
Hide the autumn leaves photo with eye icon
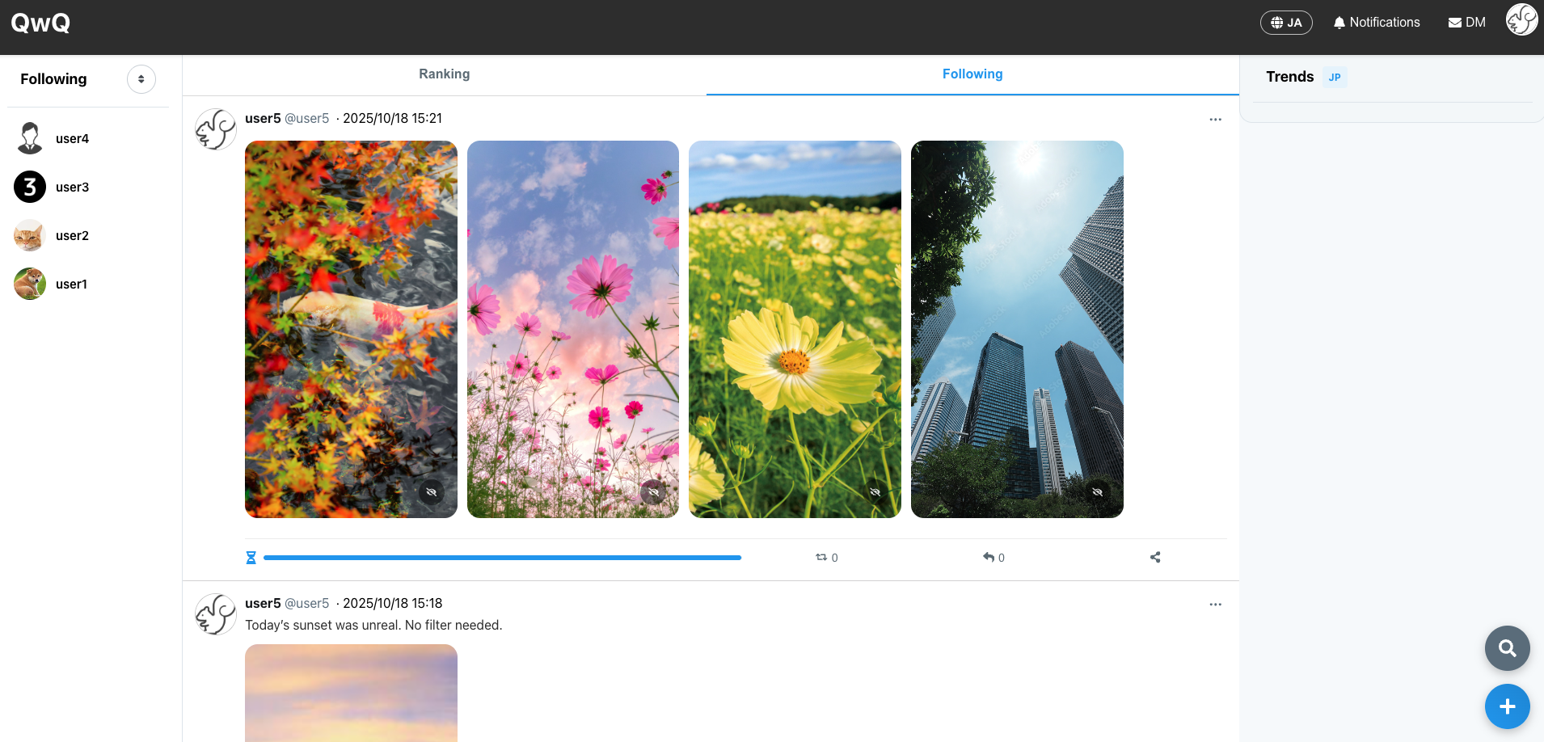pyautogui.click(x=432, y=491)
